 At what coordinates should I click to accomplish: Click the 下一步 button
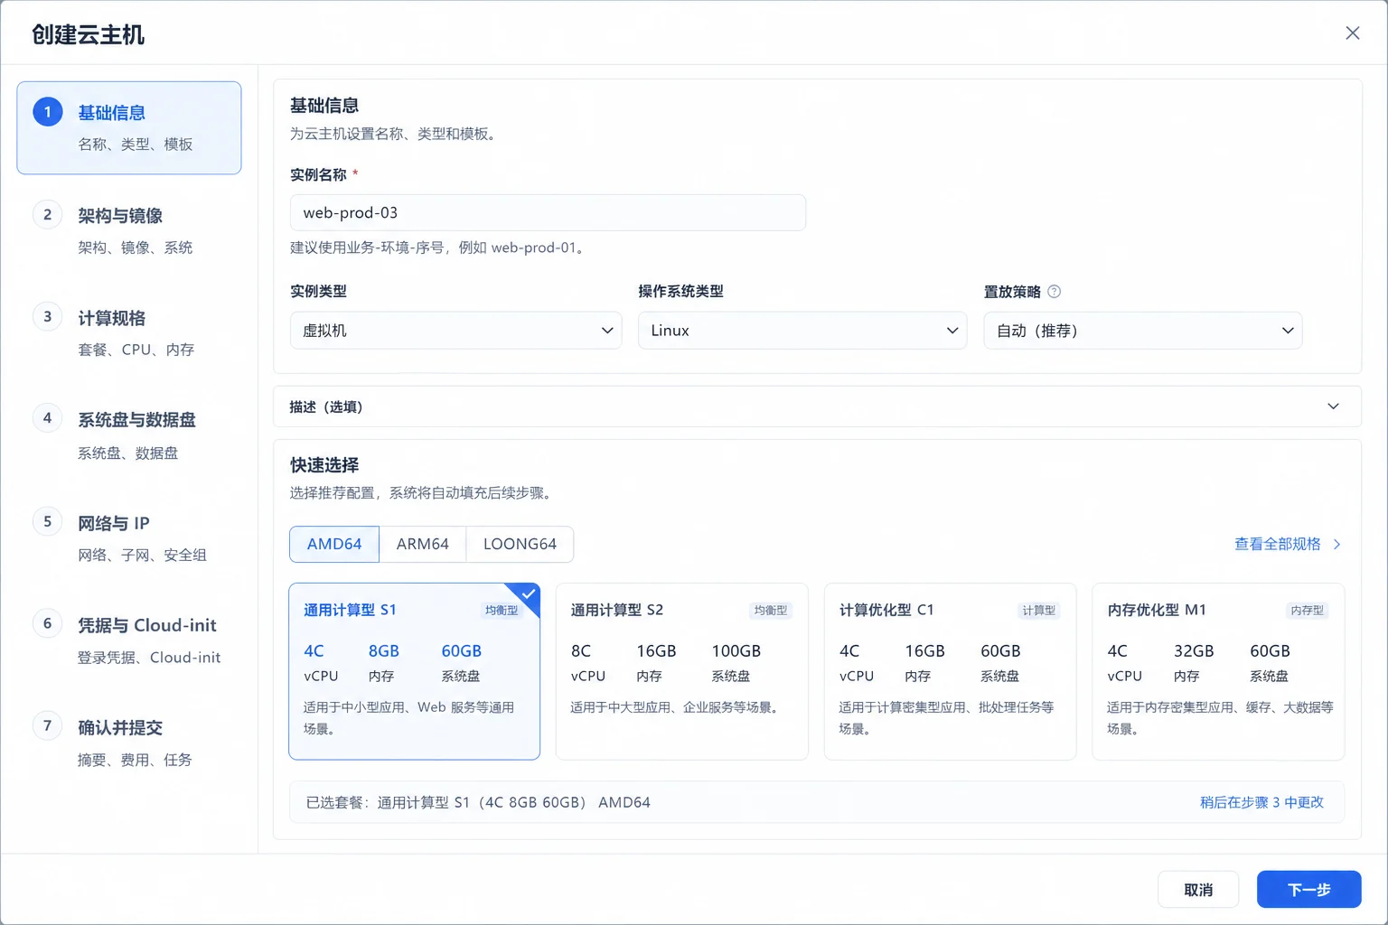[1308, 890]
